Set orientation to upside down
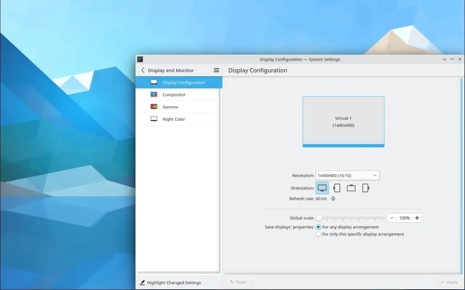 click(x=351, y=188)
